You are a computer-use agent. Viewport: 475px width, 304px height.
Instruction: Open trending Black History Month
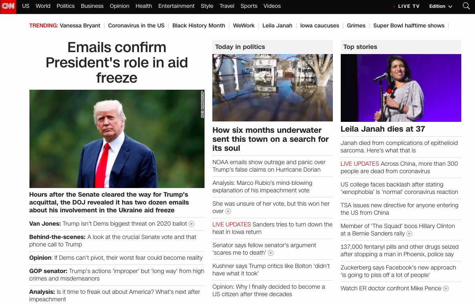(x=199, y=25)
